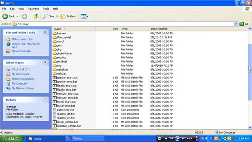
Task: Select mysql_start.bat file icon
Action: 55,102
